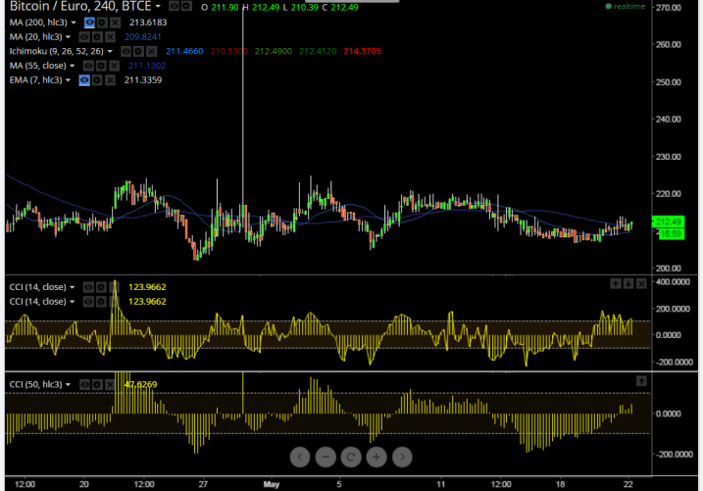The image size is (703, 491).
Task: Move the CCI (14) pane up
Action: coord(616,283)
